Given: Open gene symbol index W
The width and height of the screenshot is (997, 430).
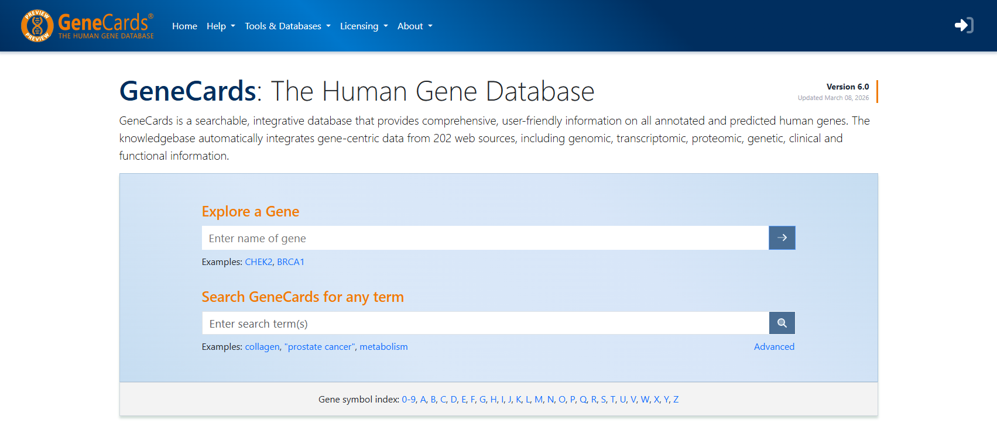Looking at the screenshot, I should [x=645, y=400].
